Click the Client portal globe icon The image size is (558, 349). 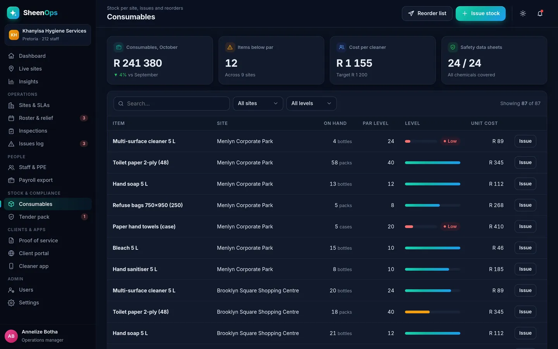(11, 253)
